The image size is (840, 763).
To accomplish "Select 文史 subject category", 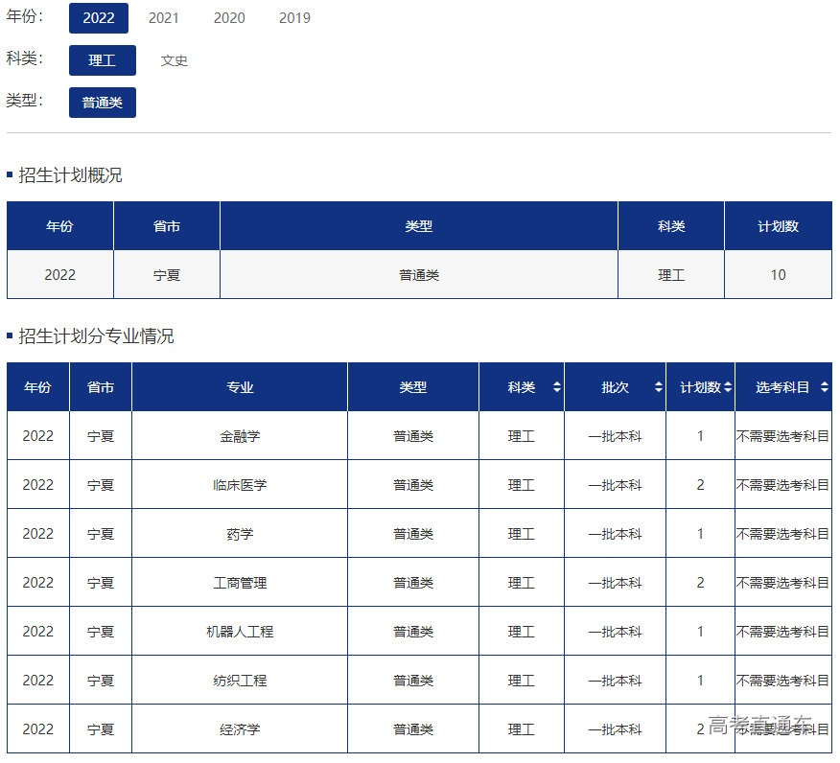I will click(x=174, y=60).
